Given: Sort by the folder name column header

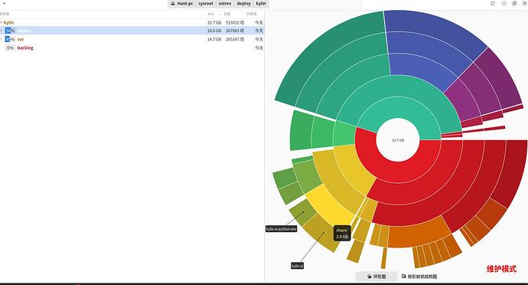Looking at the screenshot, I should (x=5, y=14).
